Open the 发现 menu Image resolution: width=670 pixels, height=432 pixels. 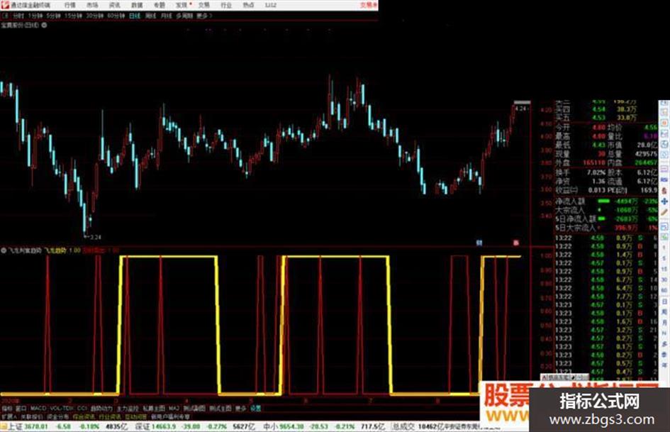[182, 5]
